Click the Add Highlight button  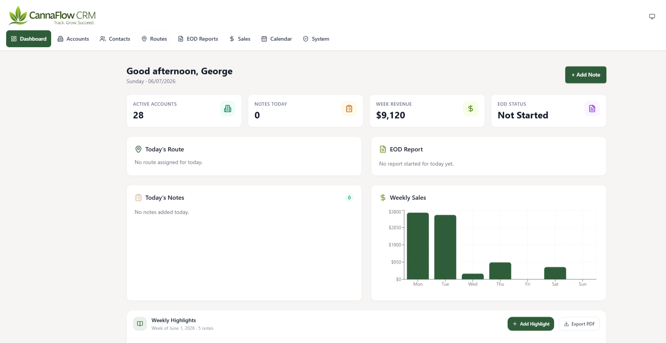pos(531,324)
